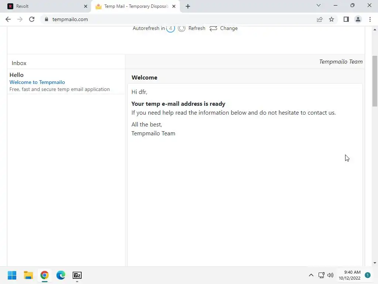378x284 pixels.
Task: Open File Explorer from taskbar
Action: pos(28,275)
